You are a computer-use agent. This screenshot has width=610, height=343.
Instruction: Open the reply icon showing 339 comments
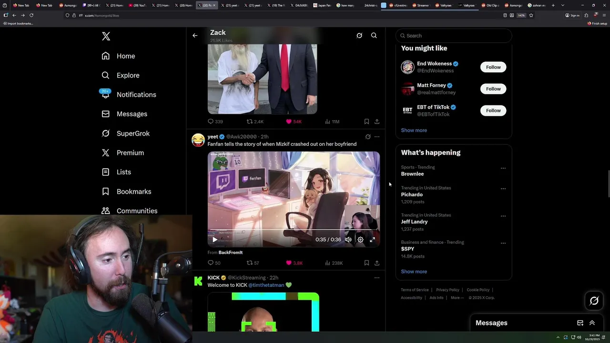point(215,121)
